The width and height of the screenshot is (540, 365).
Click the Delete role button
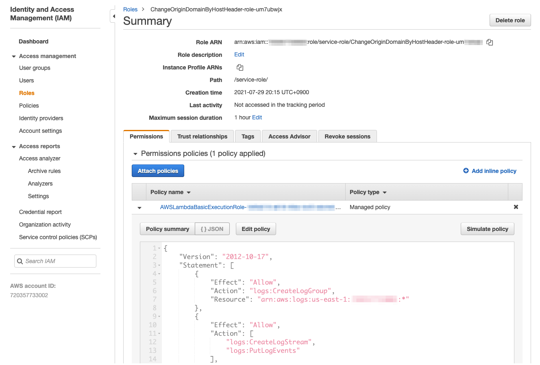[510, 20]
